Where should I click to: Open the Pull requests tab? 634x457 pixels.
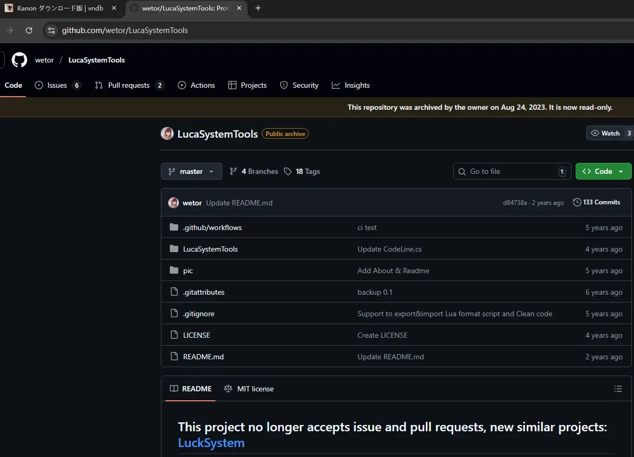pyautogui.click(x=130, y=85)
